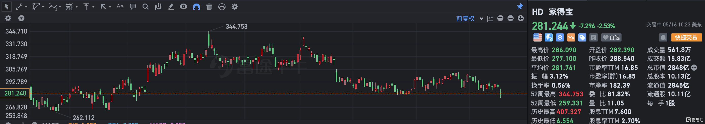
Task: Reset zoom with equals circle button
Action: [x=500, y=18]
